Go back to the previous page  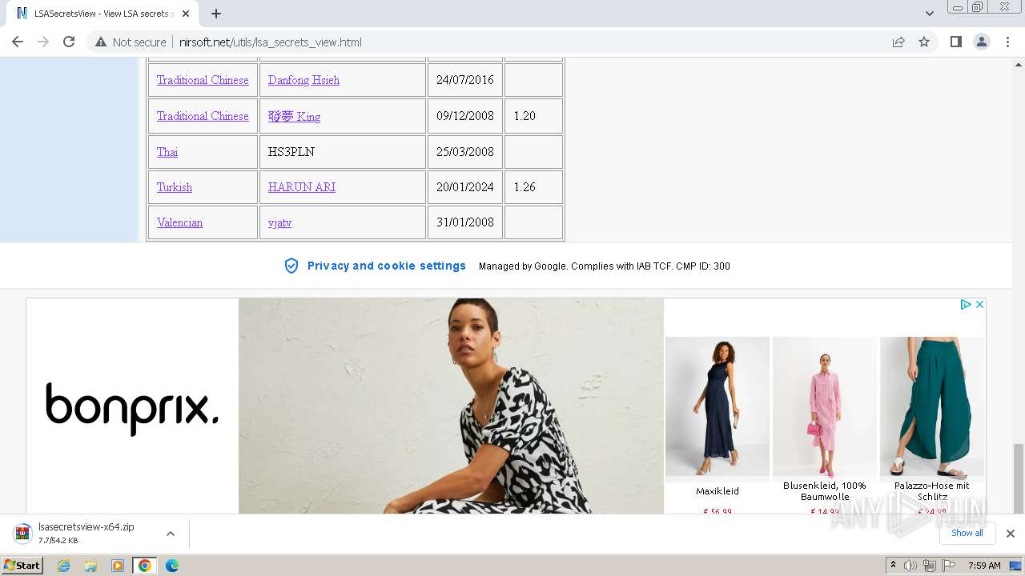click(x=18, y=42)
